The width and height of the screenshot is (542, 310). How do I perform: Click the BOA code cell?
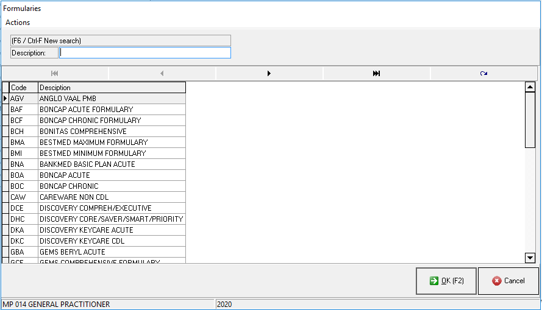pyautogui.click(x=24, y=175)
